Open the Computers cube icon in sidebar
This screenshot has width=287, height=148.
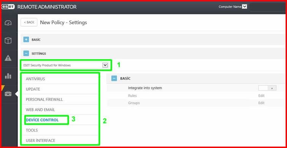click(8, 40)
